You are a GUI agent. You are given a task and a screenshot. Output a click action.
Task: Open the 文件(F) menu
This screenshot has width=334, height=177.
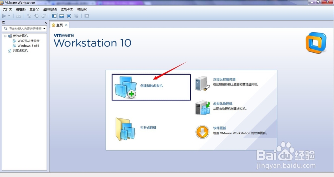coord(7,9)
